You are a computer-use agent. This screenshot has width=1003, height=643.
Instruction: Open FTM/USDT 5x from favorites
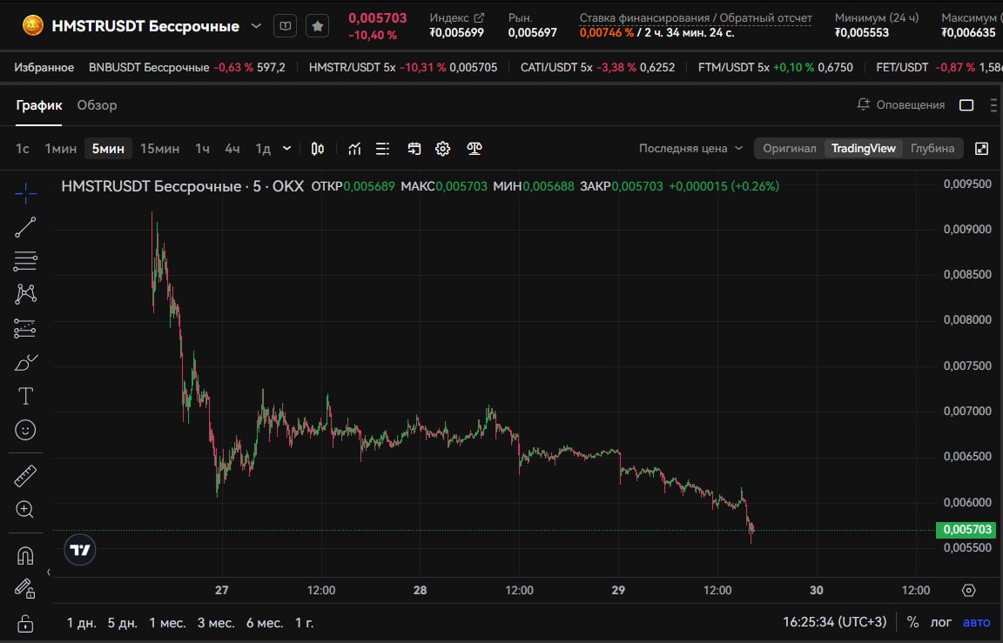[x=775, y=67]
